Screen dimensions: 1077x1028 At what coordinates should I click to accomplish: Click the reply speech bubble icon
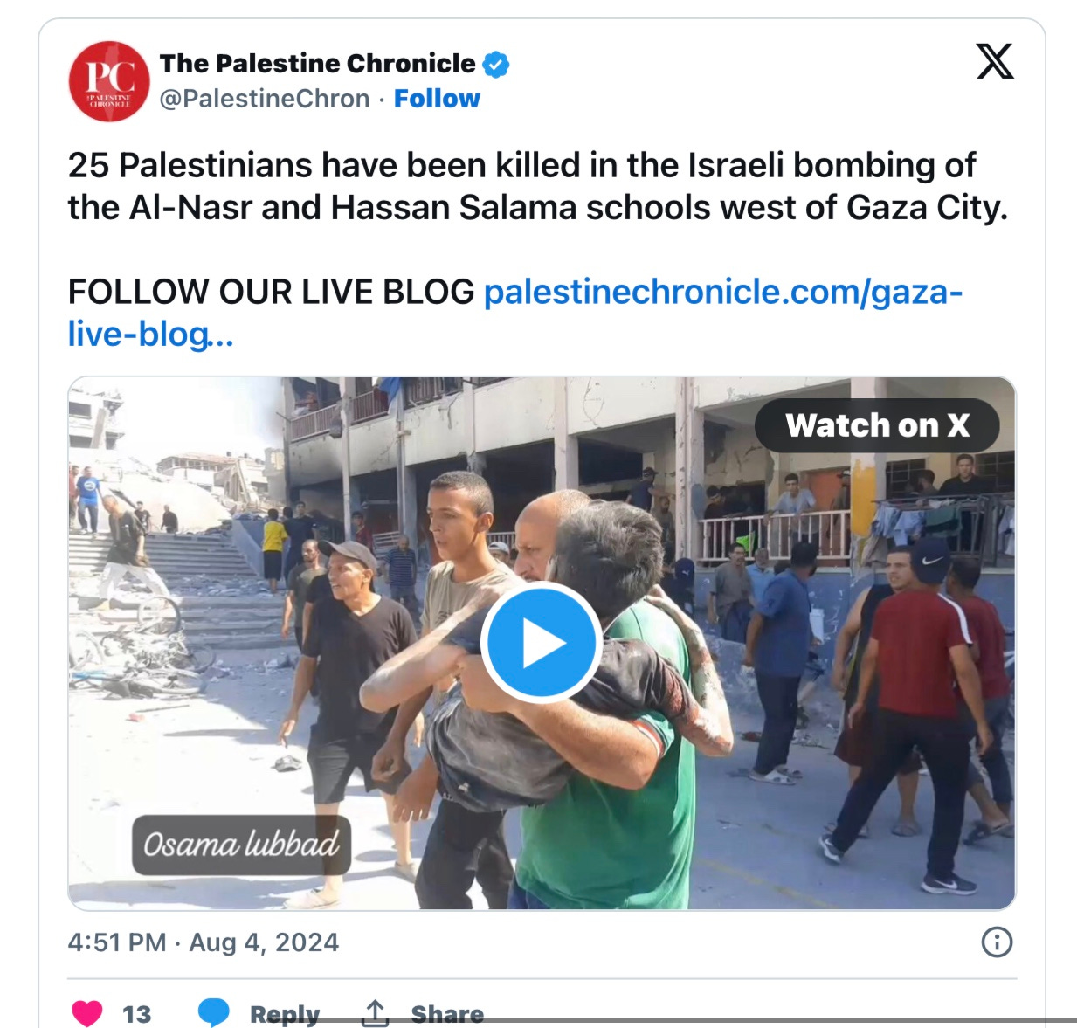[x=213, y=1013]
